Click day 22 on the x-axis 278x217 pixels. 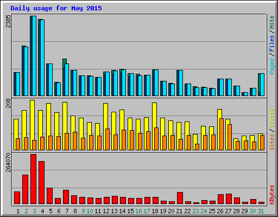coord(187,211)
